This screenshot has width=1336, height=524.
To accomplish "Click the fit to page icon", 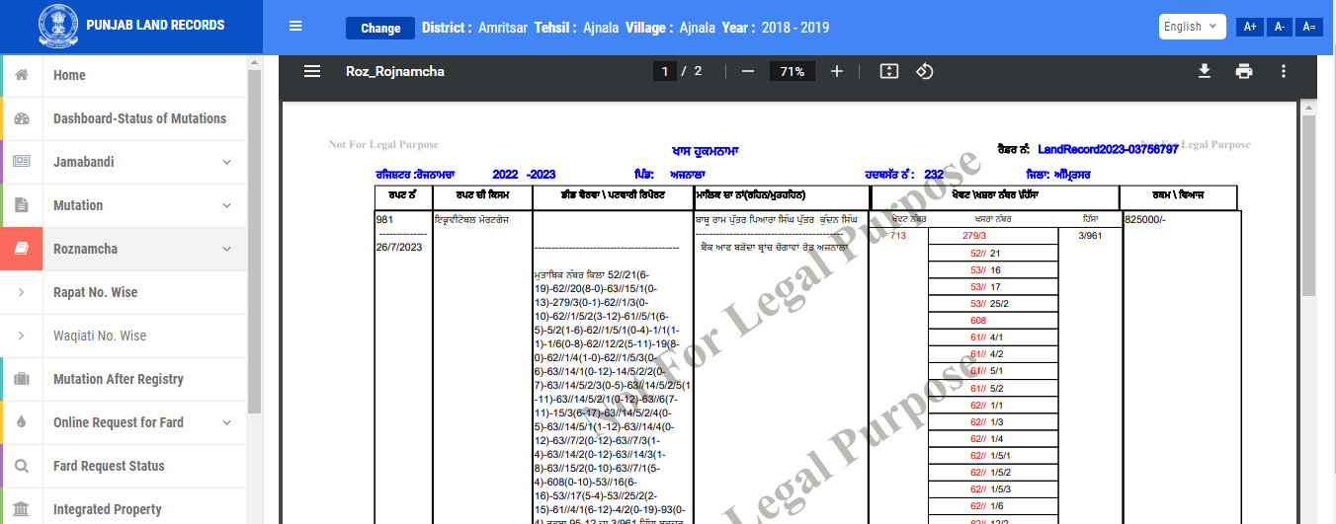I will pyautogui.click(x=888, y=71).
